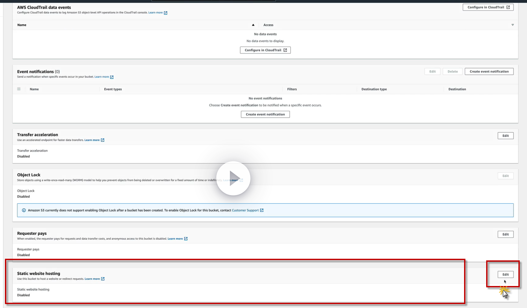
Task: Click Create event notification below 'No event notifications'
Action: click(x=265, y=115)
